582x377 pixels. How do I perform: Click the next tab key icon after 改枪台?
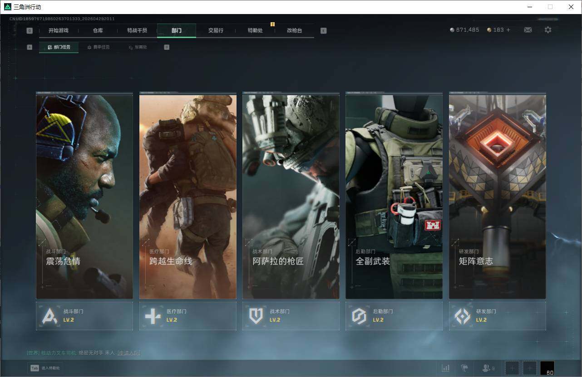click(x=323, y=31)
